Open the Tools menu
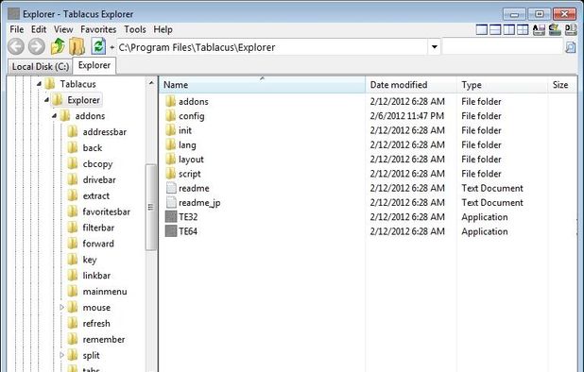The image size is (584, 372). (135, 29)
